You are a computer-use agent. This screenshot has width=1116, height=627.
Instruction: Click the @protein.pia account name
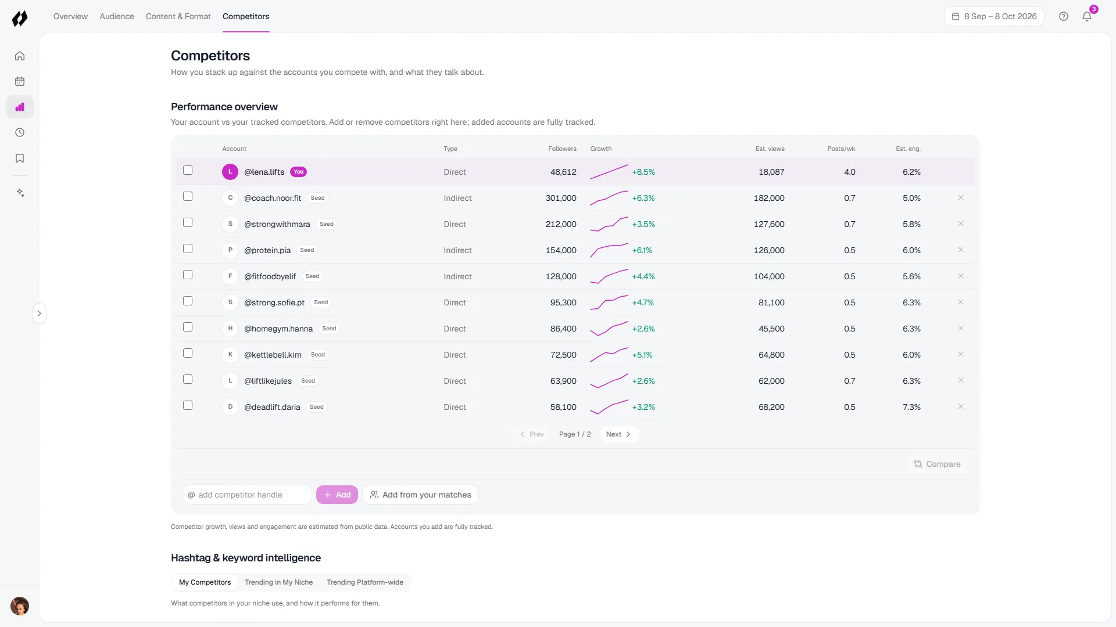(267, 250)
